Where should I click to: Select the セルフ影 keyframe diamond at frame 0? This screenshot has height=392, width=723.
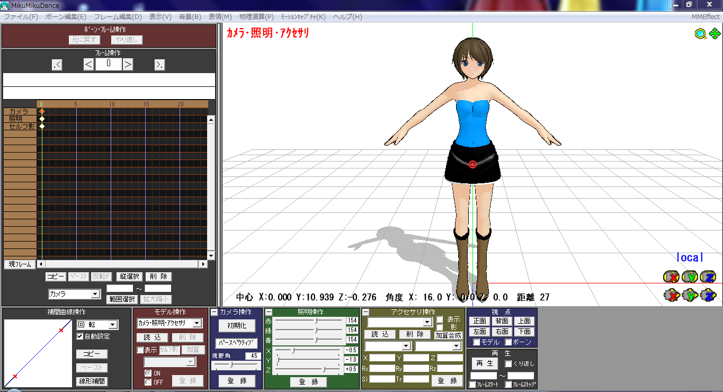point(42,126)
